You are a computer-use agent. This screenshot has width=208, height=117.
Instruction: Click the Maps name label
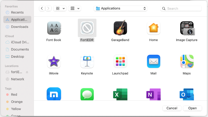[187, 73]
